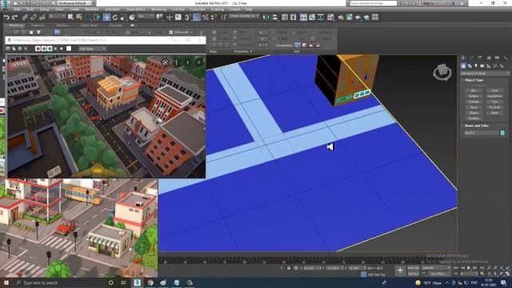Click the Undo arrow in main toolbar

coord(6,17)
